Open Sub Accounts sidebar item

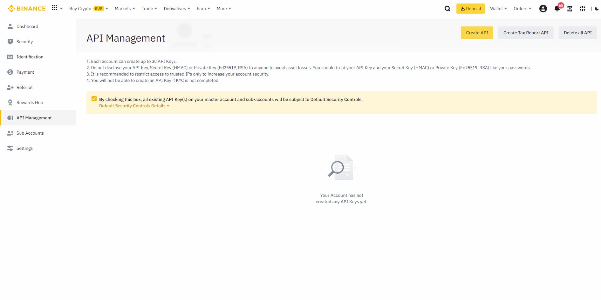click(38, 133)
